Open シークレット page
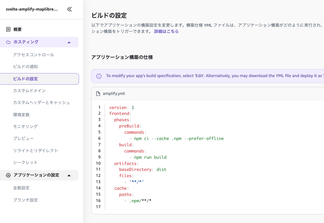Image resolution: width=324 pixels, height=223 pixels. pos(25,162)
